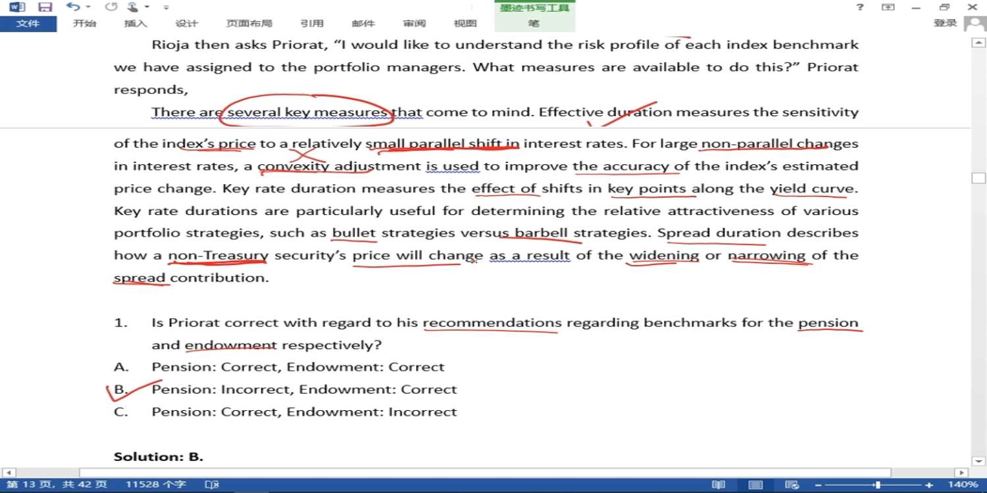The width and height of the screenshot is (987, 493).
Task: Click word count 11528 个字
Action: point(156,485)
